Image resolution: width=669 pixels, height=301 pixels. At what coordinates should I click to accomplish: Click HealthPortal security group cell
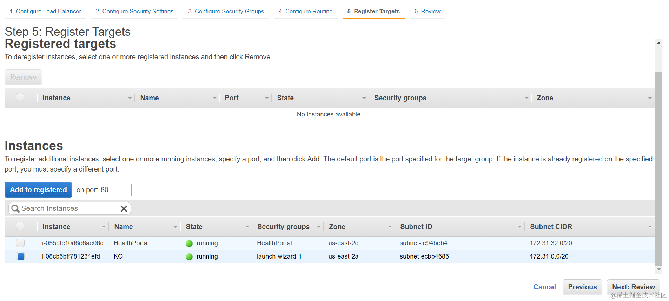pos(274,243)
